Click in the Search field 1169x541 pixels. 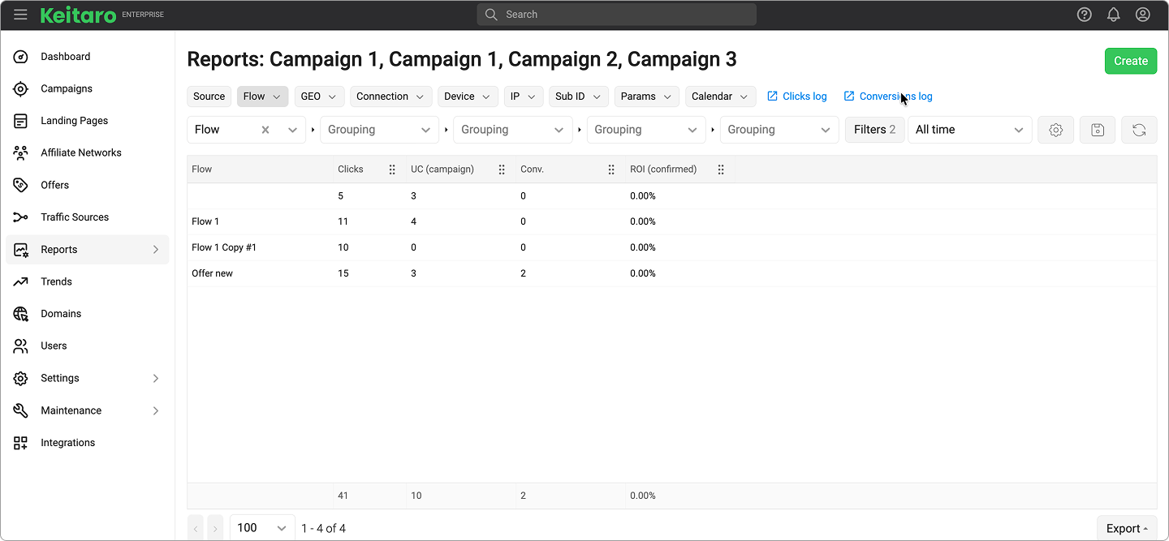click(x=617, y=15)
